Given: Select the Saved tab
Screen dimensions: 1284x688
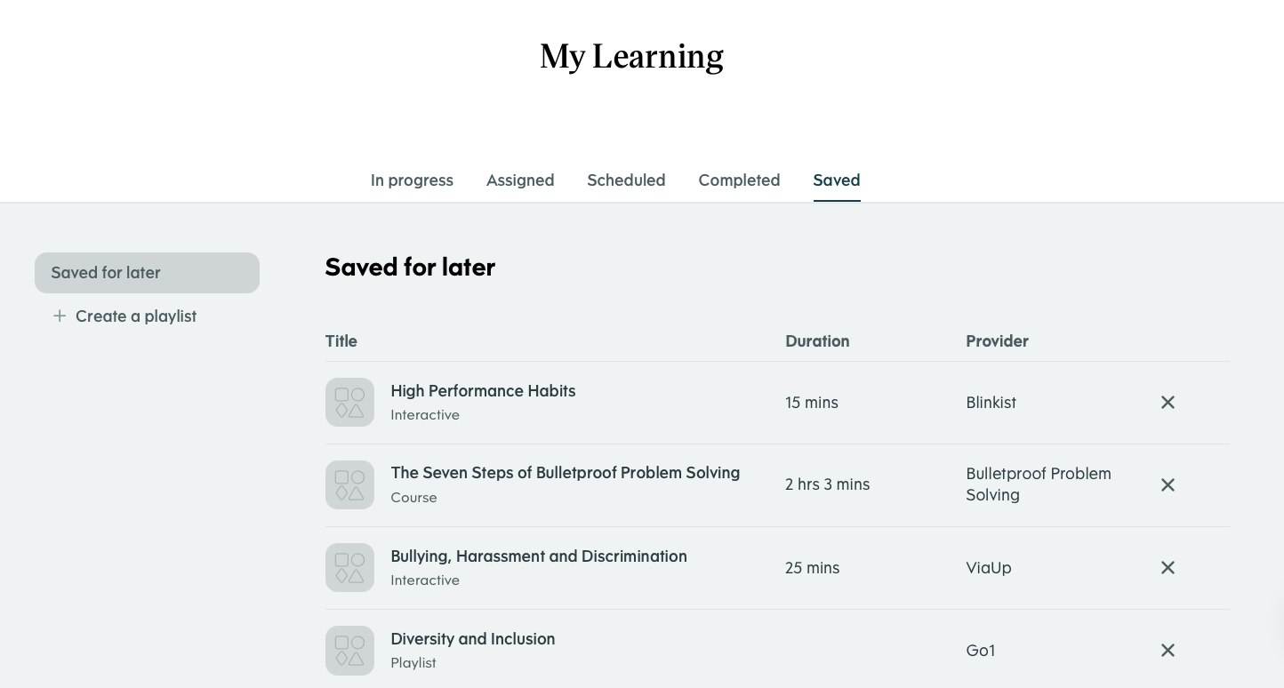Looking at the screenshot, I should coord(837,180).
